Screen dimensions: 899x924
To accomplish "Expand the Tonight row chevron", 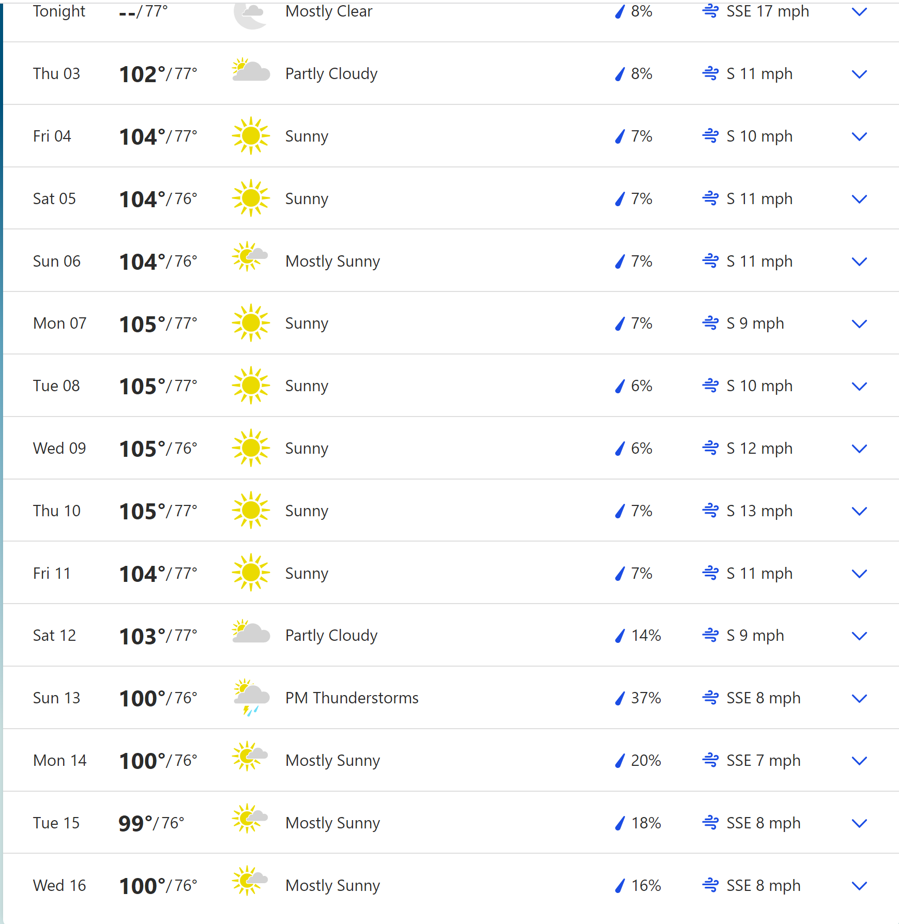I will tap(859, 12).
